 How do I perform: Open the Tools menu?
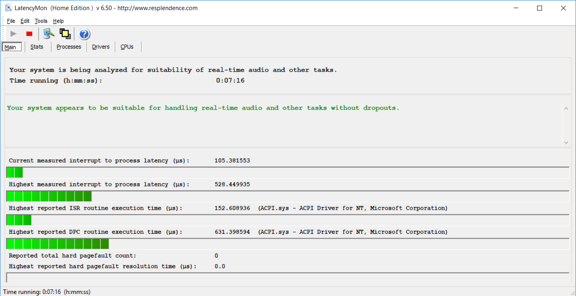(41, 21)
